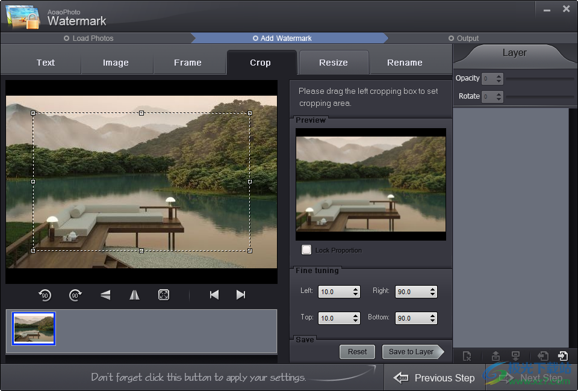
Task: Rotate the photo 90 degrees clockwise
Action: point(75,295)
